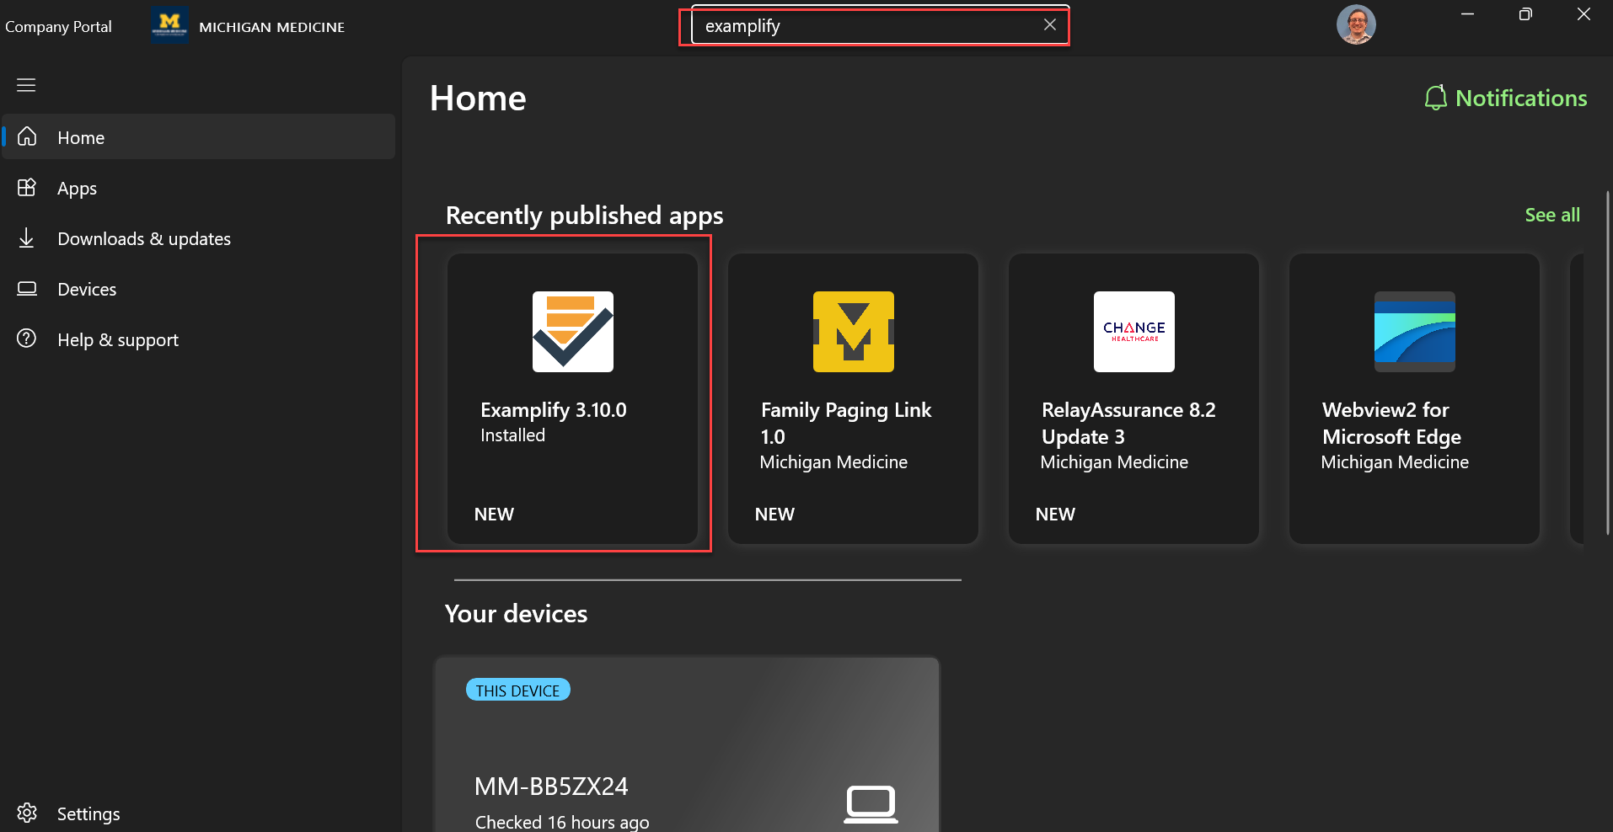
Task: Select the Apps menu entry
Action: tap(77, 188)
